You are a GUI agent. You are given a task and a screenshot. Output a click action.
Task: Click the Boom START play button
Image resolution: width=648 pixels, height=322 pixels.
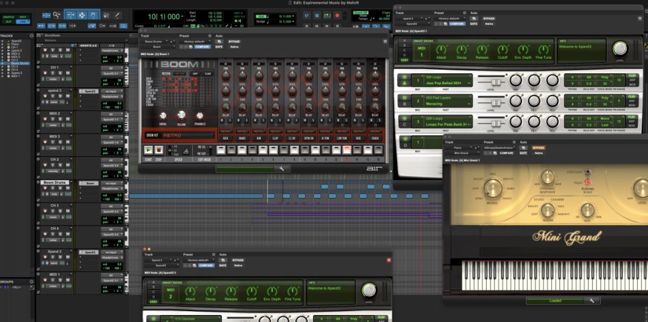click(x=148, y=151)
